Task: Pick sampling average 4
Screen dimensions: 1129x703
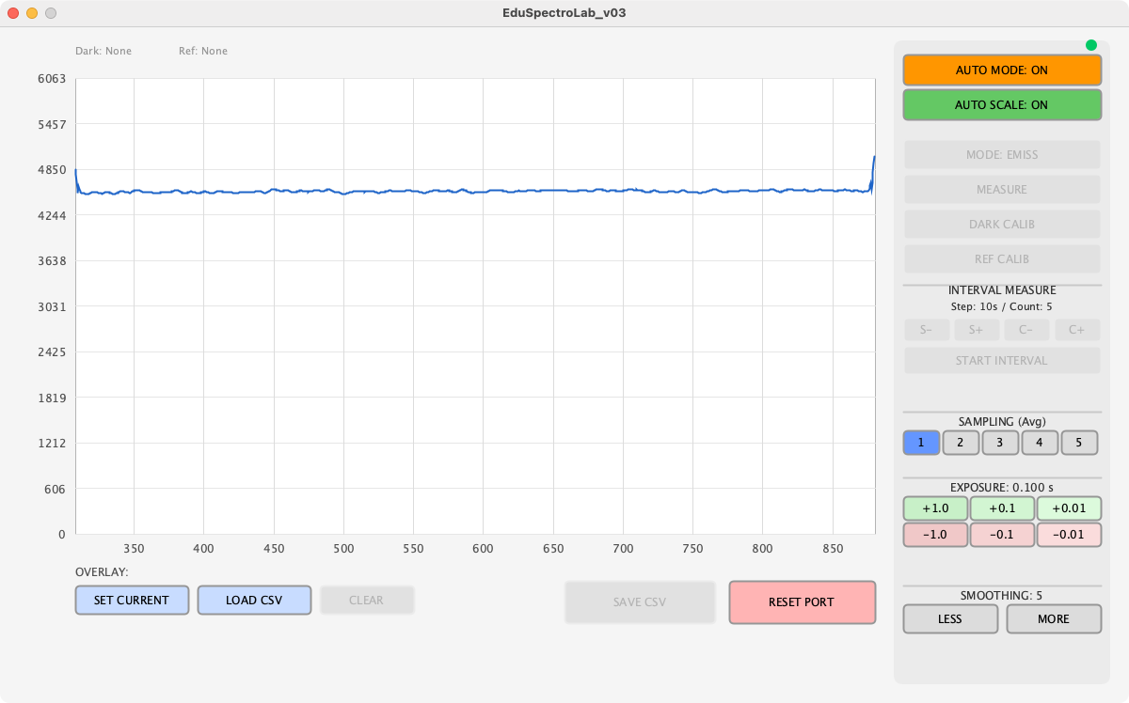Action: (1040, 443)
